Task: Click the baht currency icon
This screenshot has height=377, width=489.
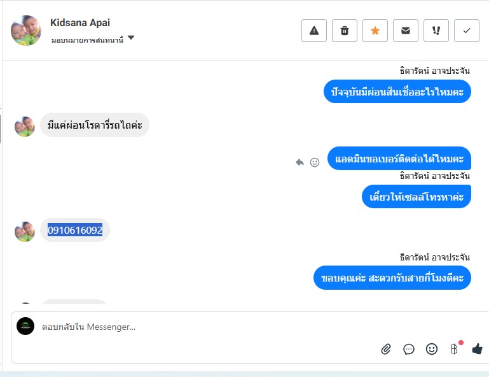Action: coord(454,349)
